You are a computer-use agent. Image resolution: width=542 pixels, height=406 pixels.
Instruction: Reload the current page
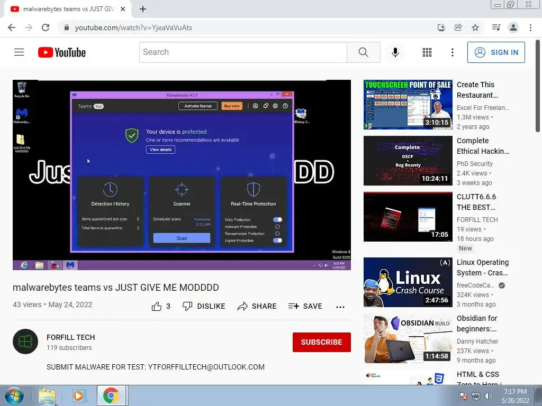pos(46,27)
